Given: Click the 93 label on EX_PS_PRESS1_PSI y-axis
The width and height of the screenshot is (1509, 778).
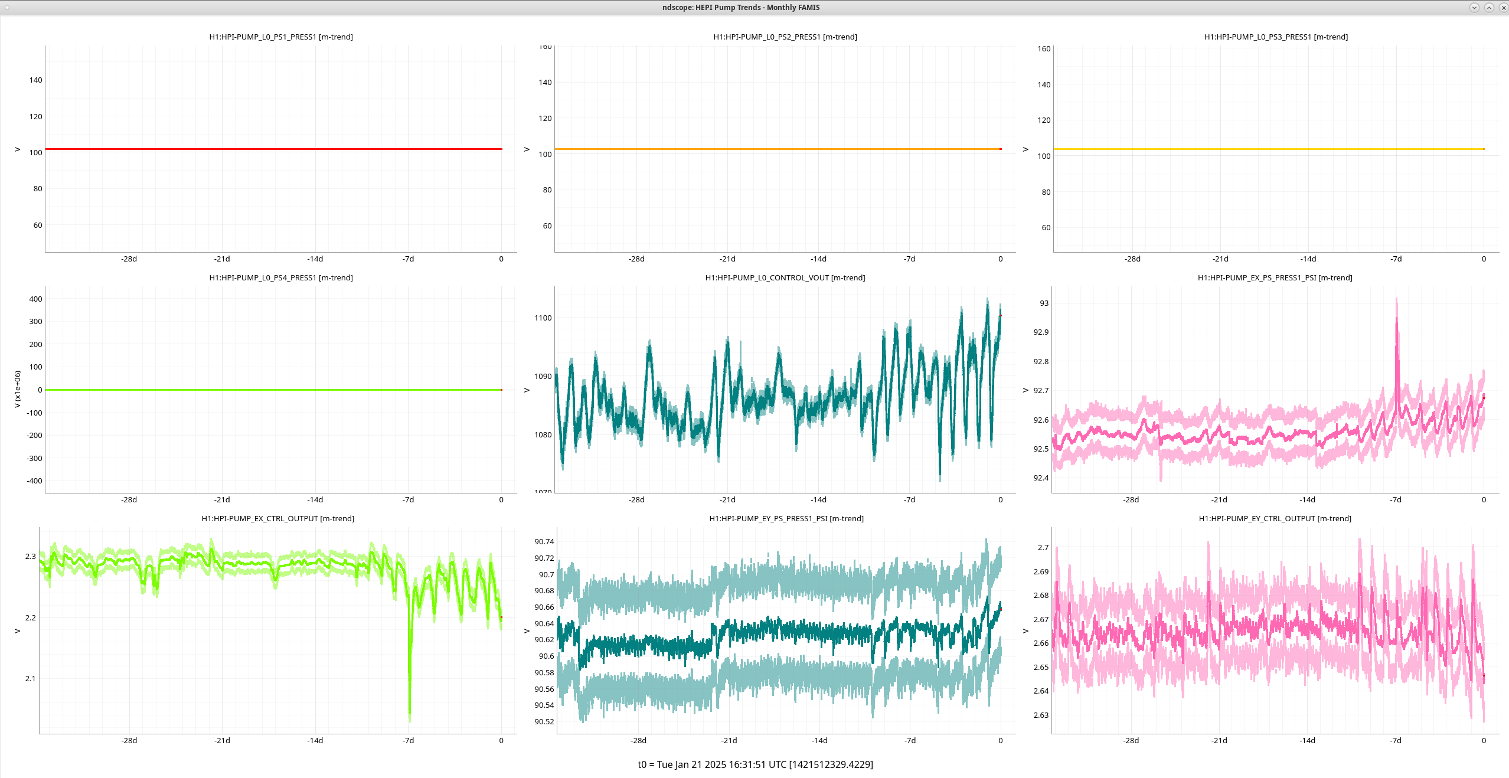Looking at the screenshot, I should click(x=1044, y=303).
